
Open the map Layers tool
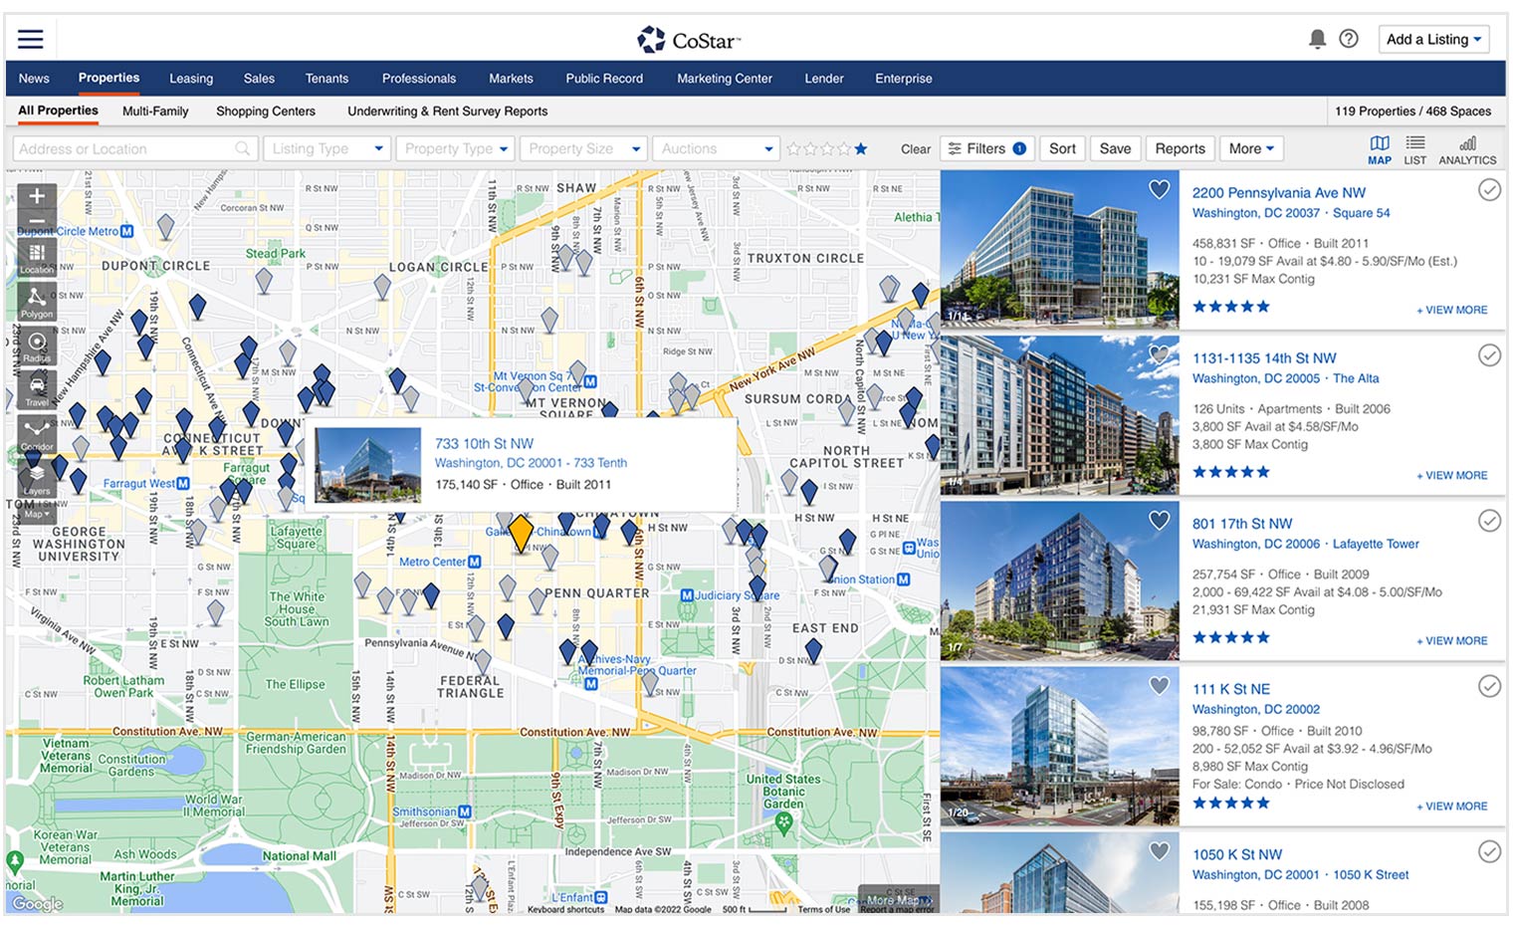coord(37,479)
